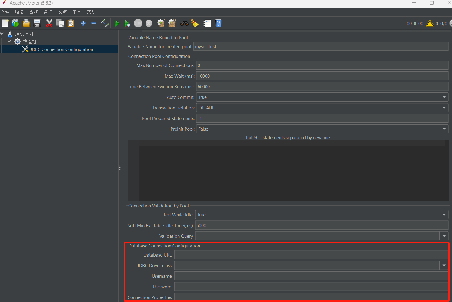Open the JDBC Driver class dropdown arrow
This screenshot has width=452, height=302.
(444, 265)
